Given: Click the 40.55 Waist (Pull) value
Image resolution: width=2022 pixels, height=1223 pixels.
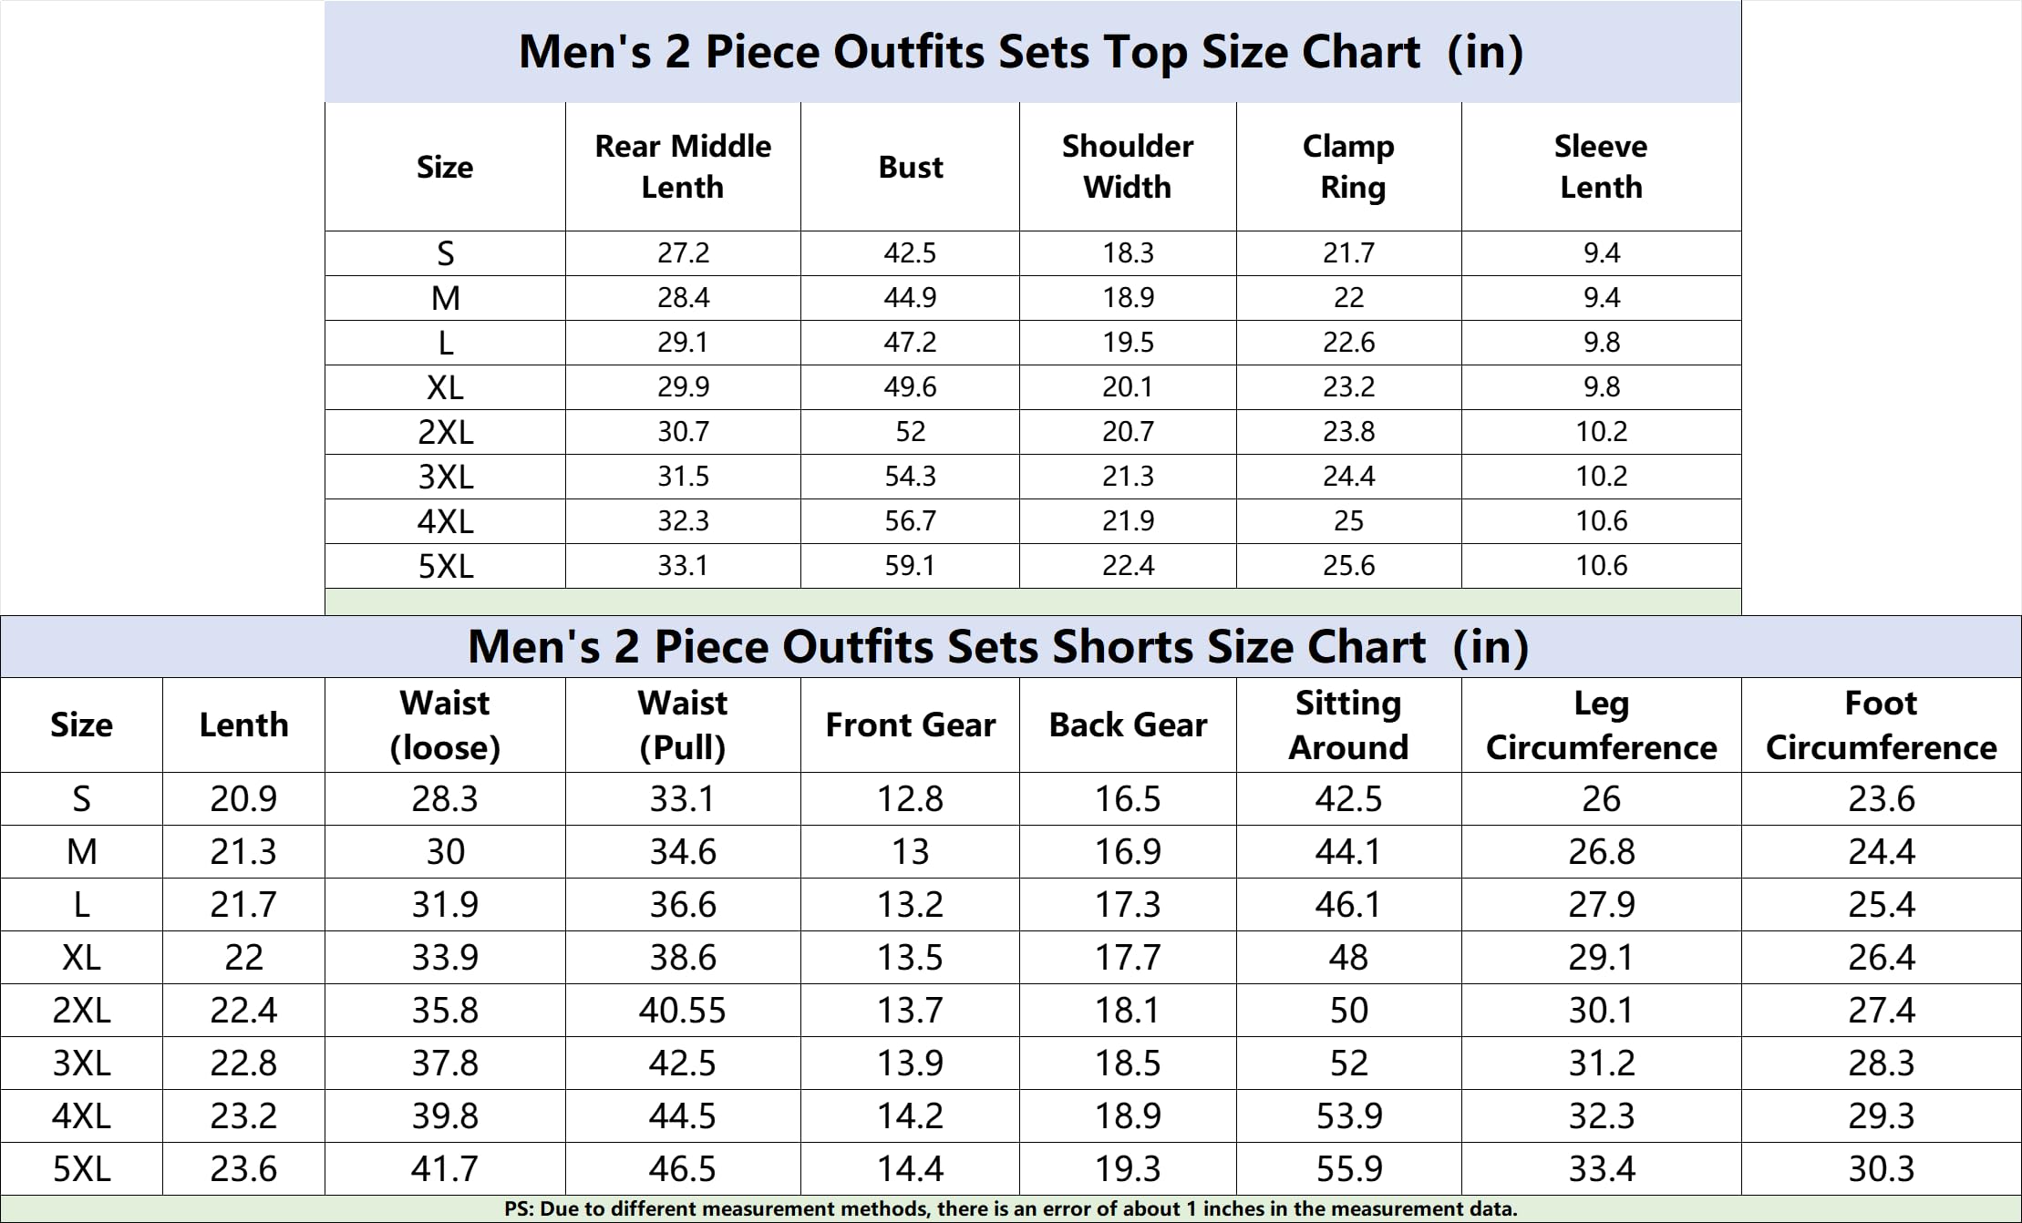Looking at the screenshot, I should pyautogui.click(x=683, y=1010).
